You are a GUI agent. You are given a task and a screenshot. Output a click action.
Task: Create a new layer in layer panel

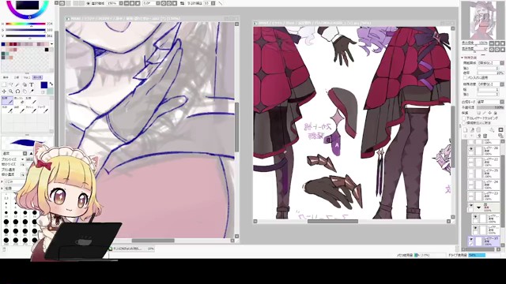[x=465, y=129]
